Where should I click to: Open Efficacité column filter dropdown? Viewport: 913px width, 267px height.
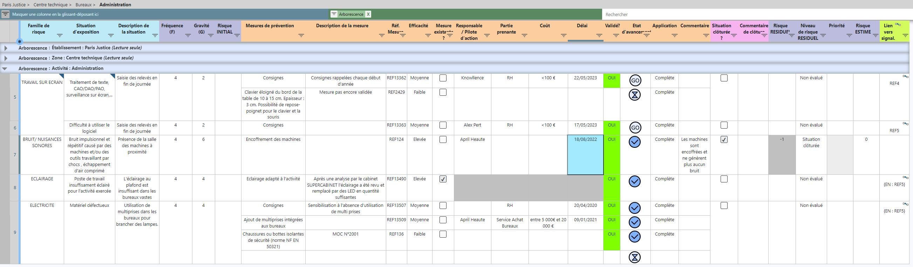[x=428, y=35]
